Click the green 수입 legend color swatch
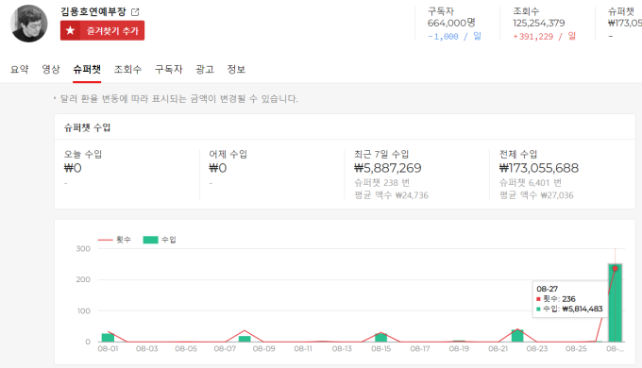Viewport: 642px width, 368px height. coord(150,240)
